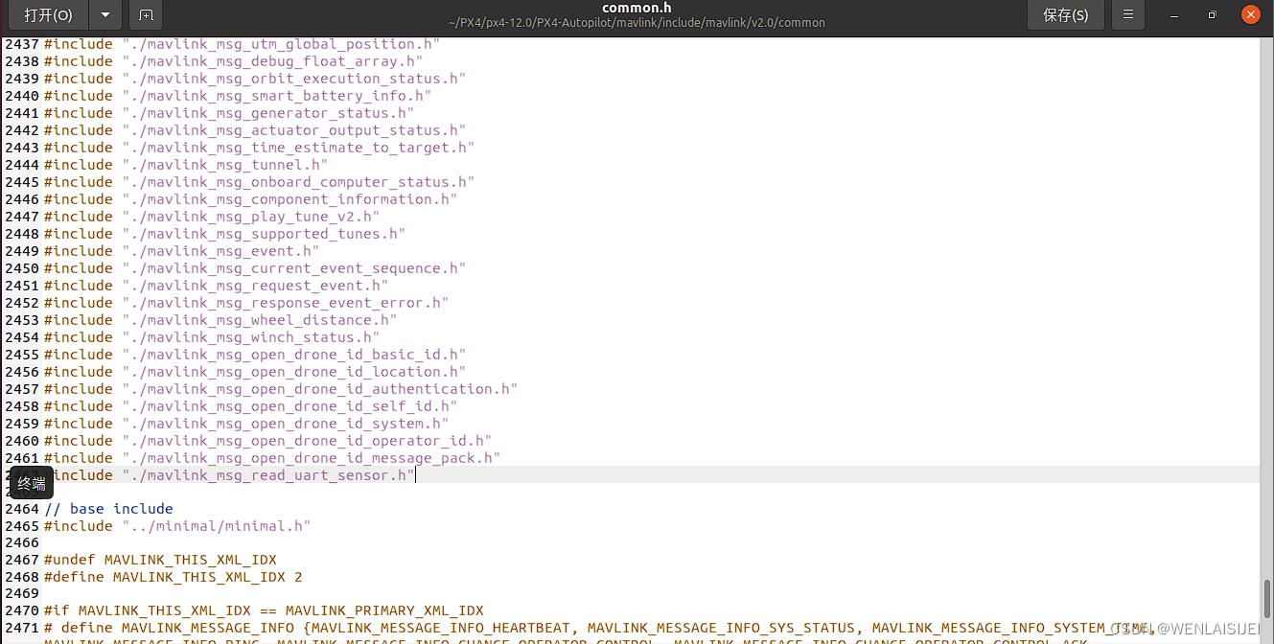Click the mavlink_msg_component_information.h include
The image size is (1274, 644).
pyautogui.click(x=250, y=199)
